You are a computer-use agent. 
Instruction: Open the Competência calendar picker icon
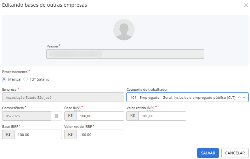[x=56, y=116]
